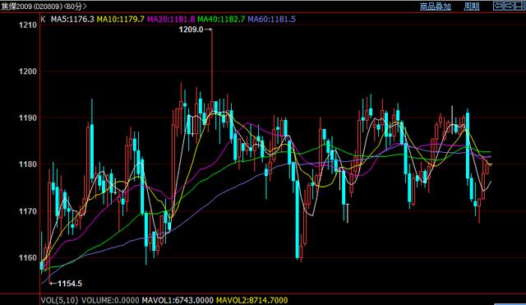Click the green MA40 indicator label
Image resolution: width=526 pixels, height=305 pixels.
point(221,19)
